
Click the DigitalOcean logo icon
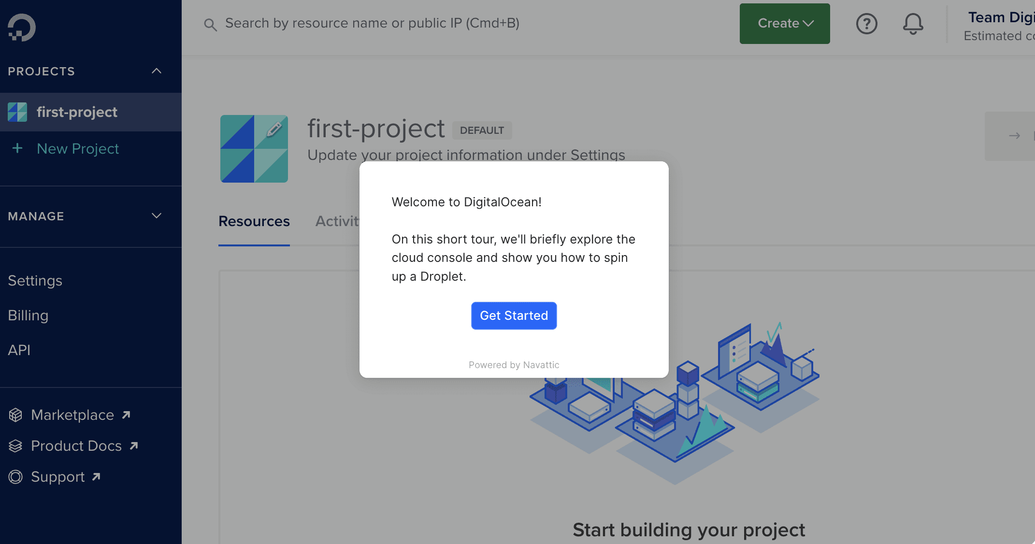[x=22, y=27]
